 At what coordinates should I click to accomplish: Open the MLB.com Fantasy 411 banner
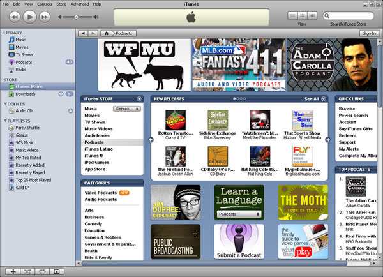(x=239, y=64)
